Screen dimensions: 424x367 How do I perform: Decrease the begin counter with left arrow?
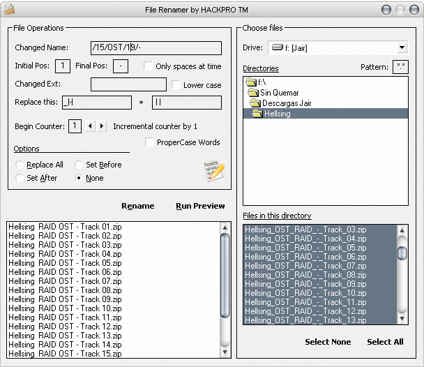coord(89,126)
